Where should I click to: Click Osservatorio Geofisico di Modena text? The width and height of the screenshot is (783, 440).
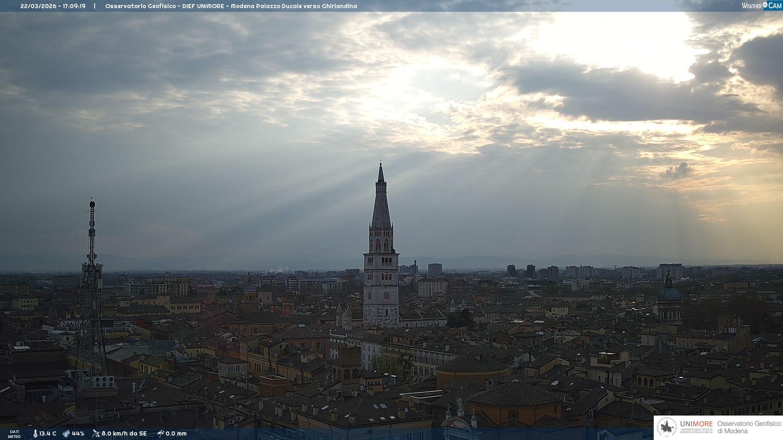pyautogui.click(x=749, y=427)
